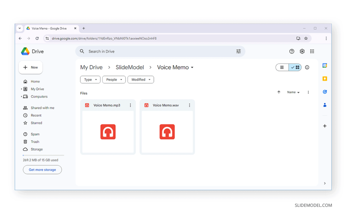Reload the page
The height and width of the screenshot is (214, 346).
click(x=37, y=39)
